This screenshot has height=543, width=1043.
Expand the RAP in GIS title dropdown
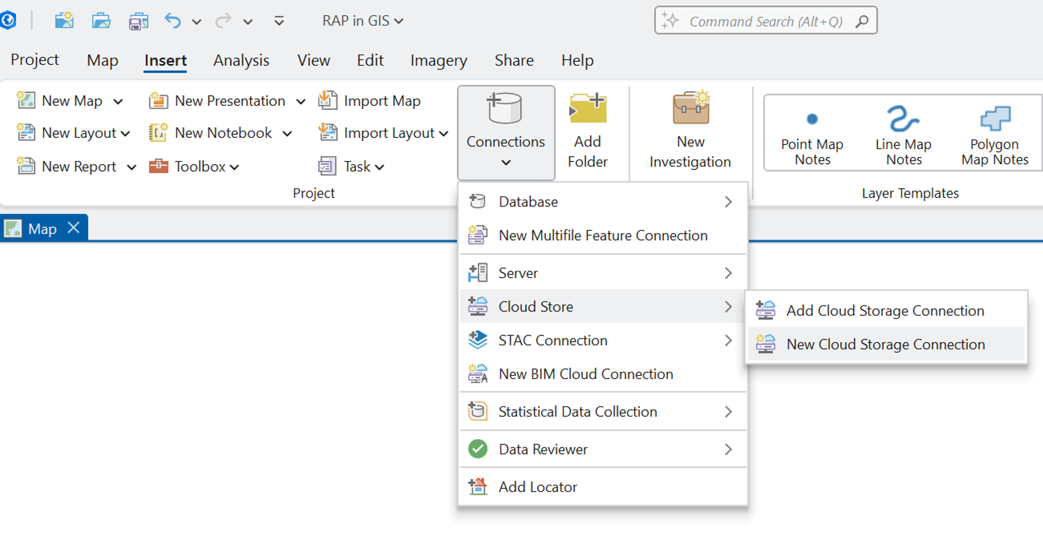coord(399,21)
